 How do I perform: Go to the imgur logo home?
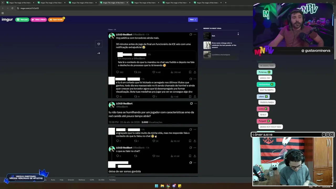pos(7,19)
